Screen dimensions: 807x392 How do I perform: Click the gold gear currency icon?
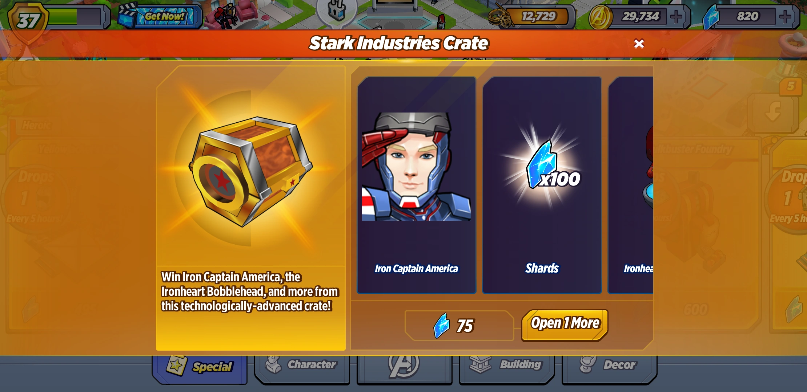(501, 17)
